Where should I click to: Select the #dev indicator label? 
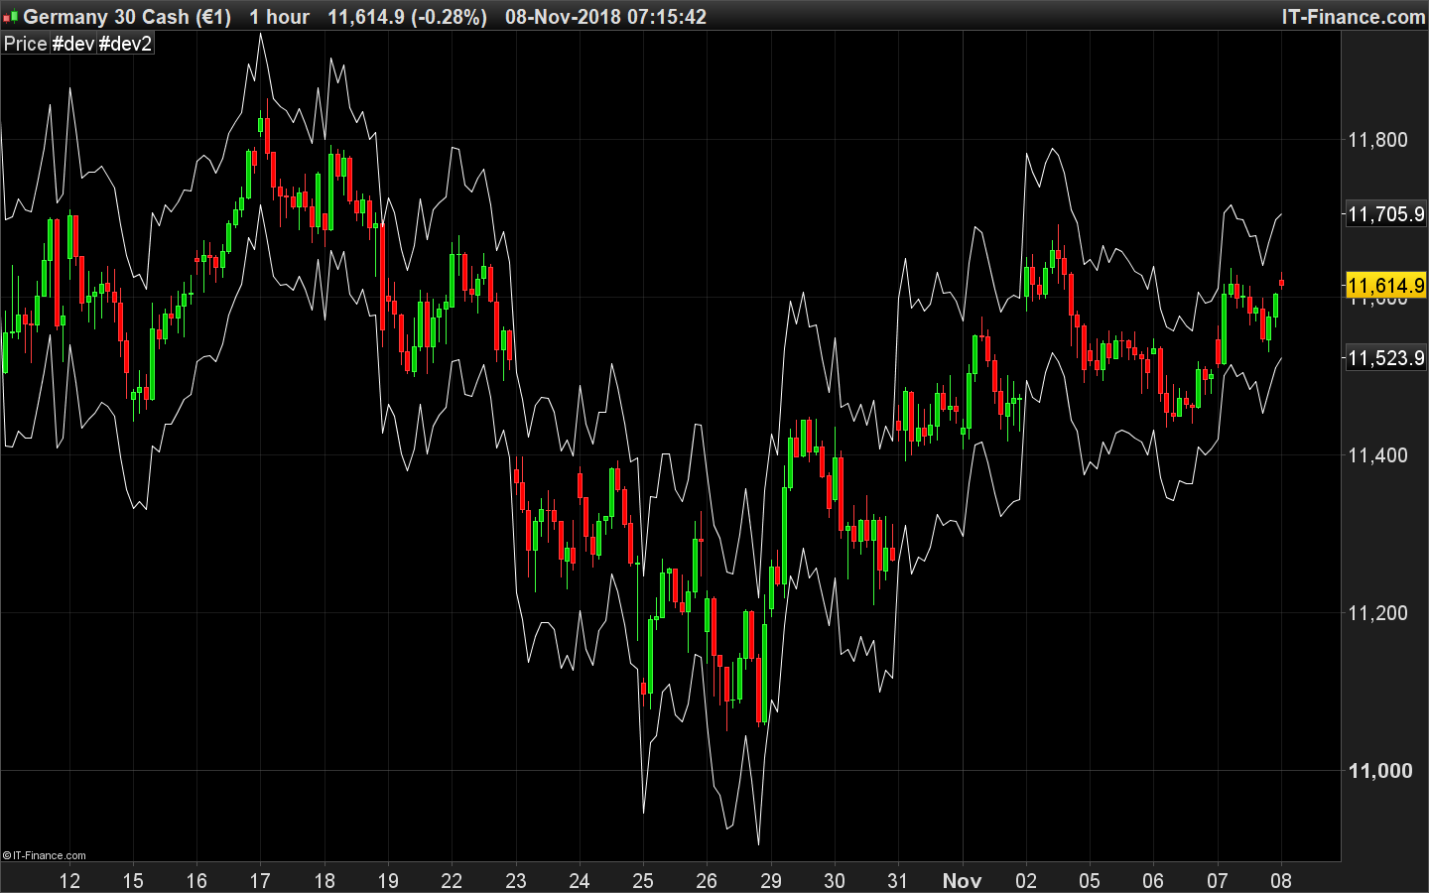click(72, 44)
